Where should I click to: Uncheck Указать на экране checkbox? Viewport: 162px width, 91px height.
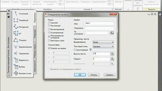49,48
